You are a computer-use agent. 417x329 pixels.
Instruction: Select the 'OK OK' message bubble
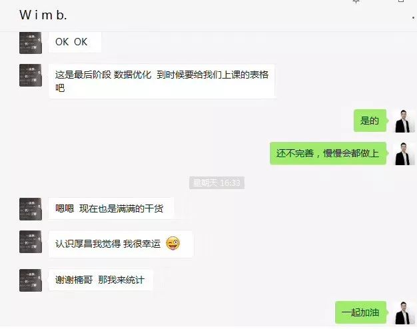pyautogui.click(x=75, y=42)
